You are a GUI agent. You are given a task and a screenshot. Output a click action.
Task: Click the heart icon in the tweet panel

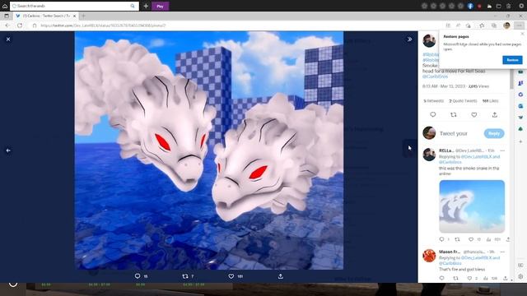[x=474, y=115]
